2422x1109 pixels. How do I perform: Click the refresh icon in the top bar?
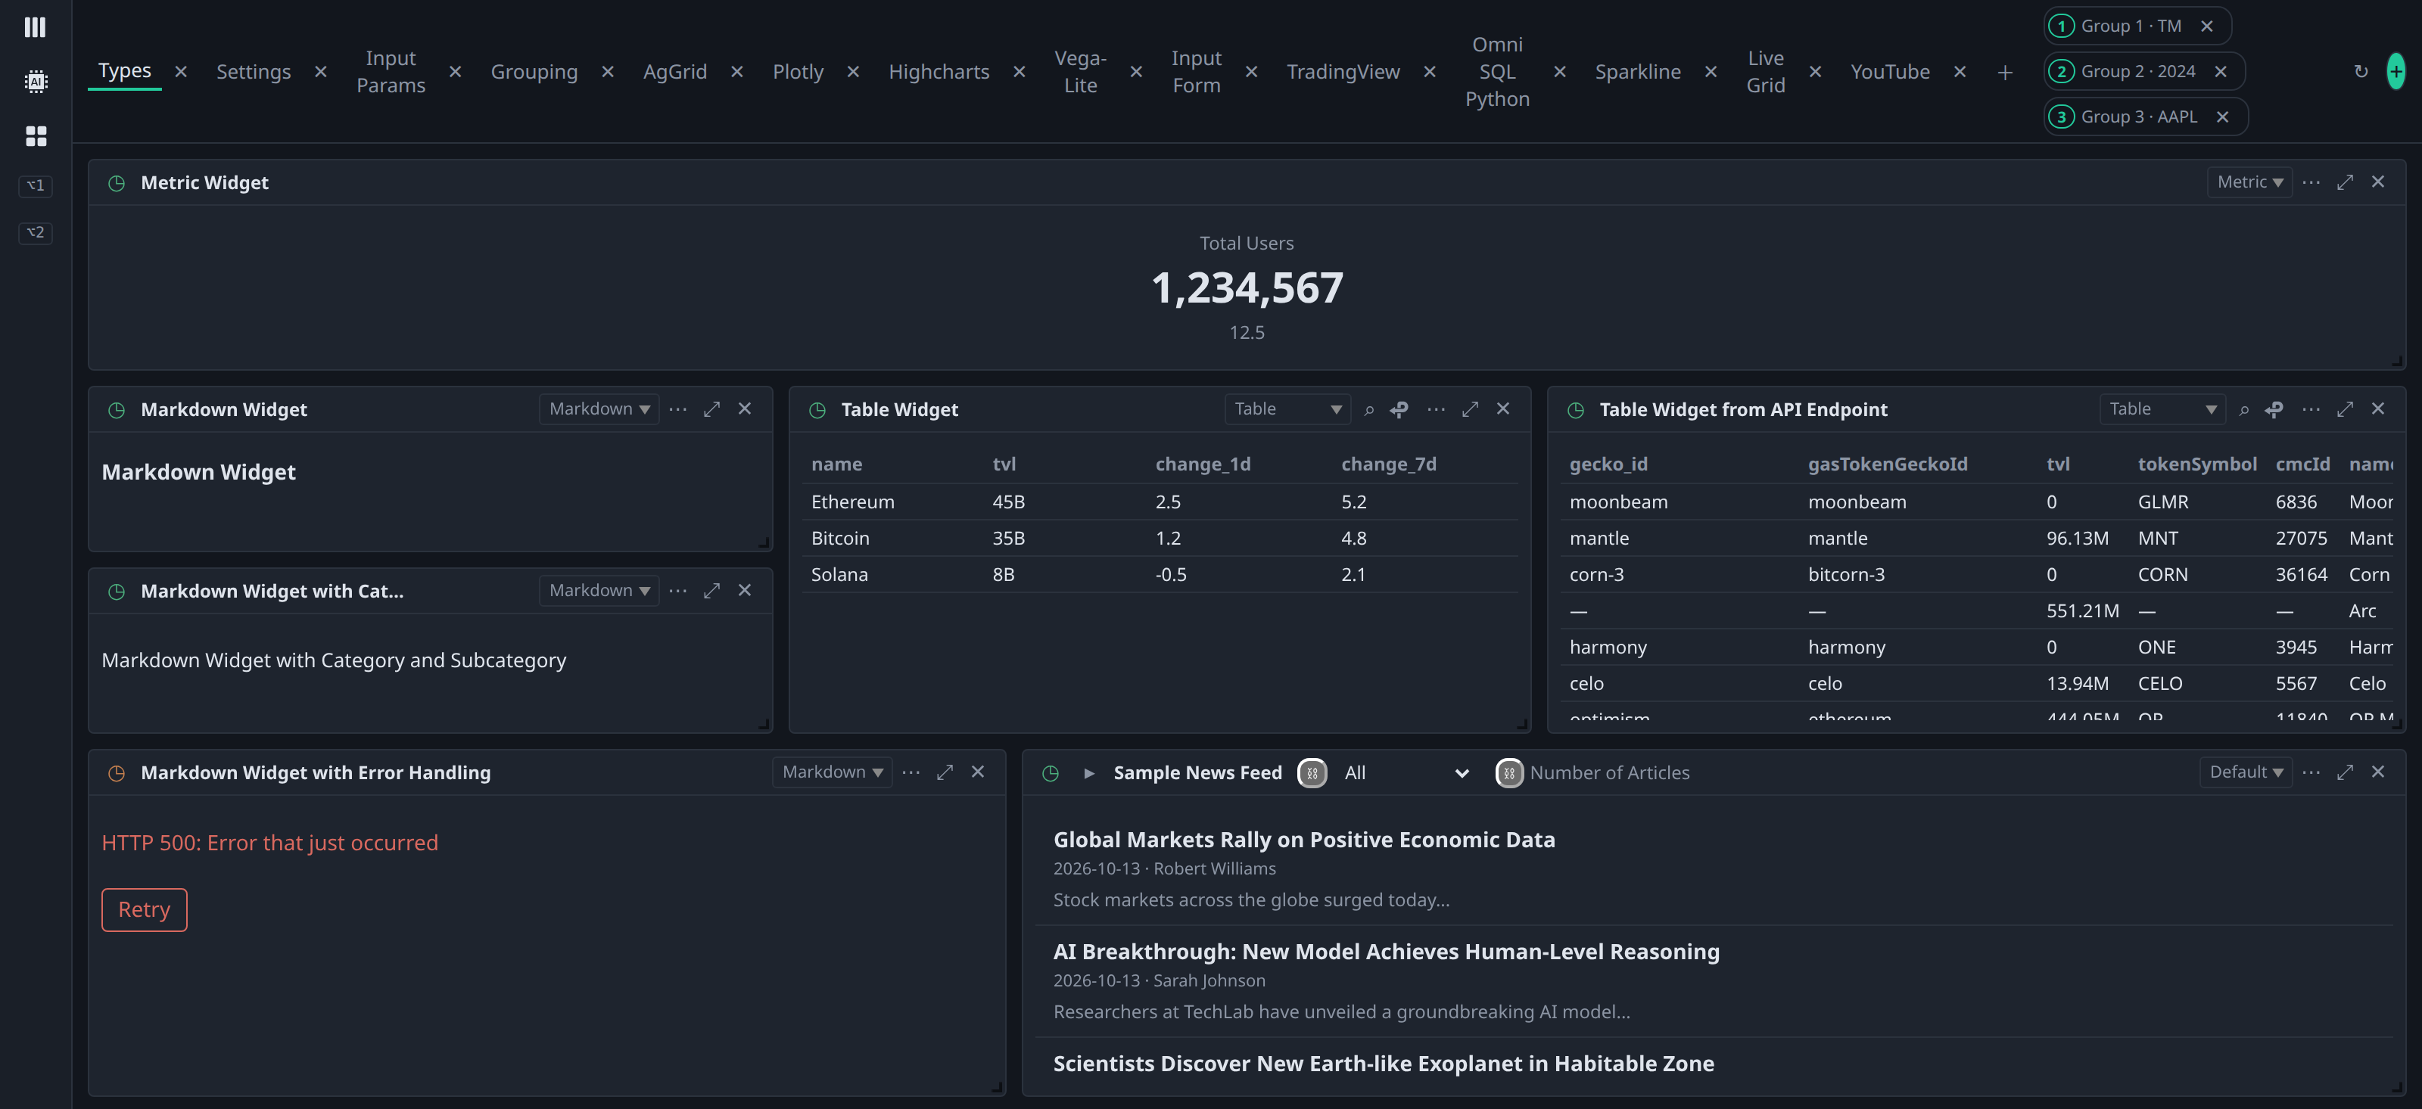click(2360, 71)
